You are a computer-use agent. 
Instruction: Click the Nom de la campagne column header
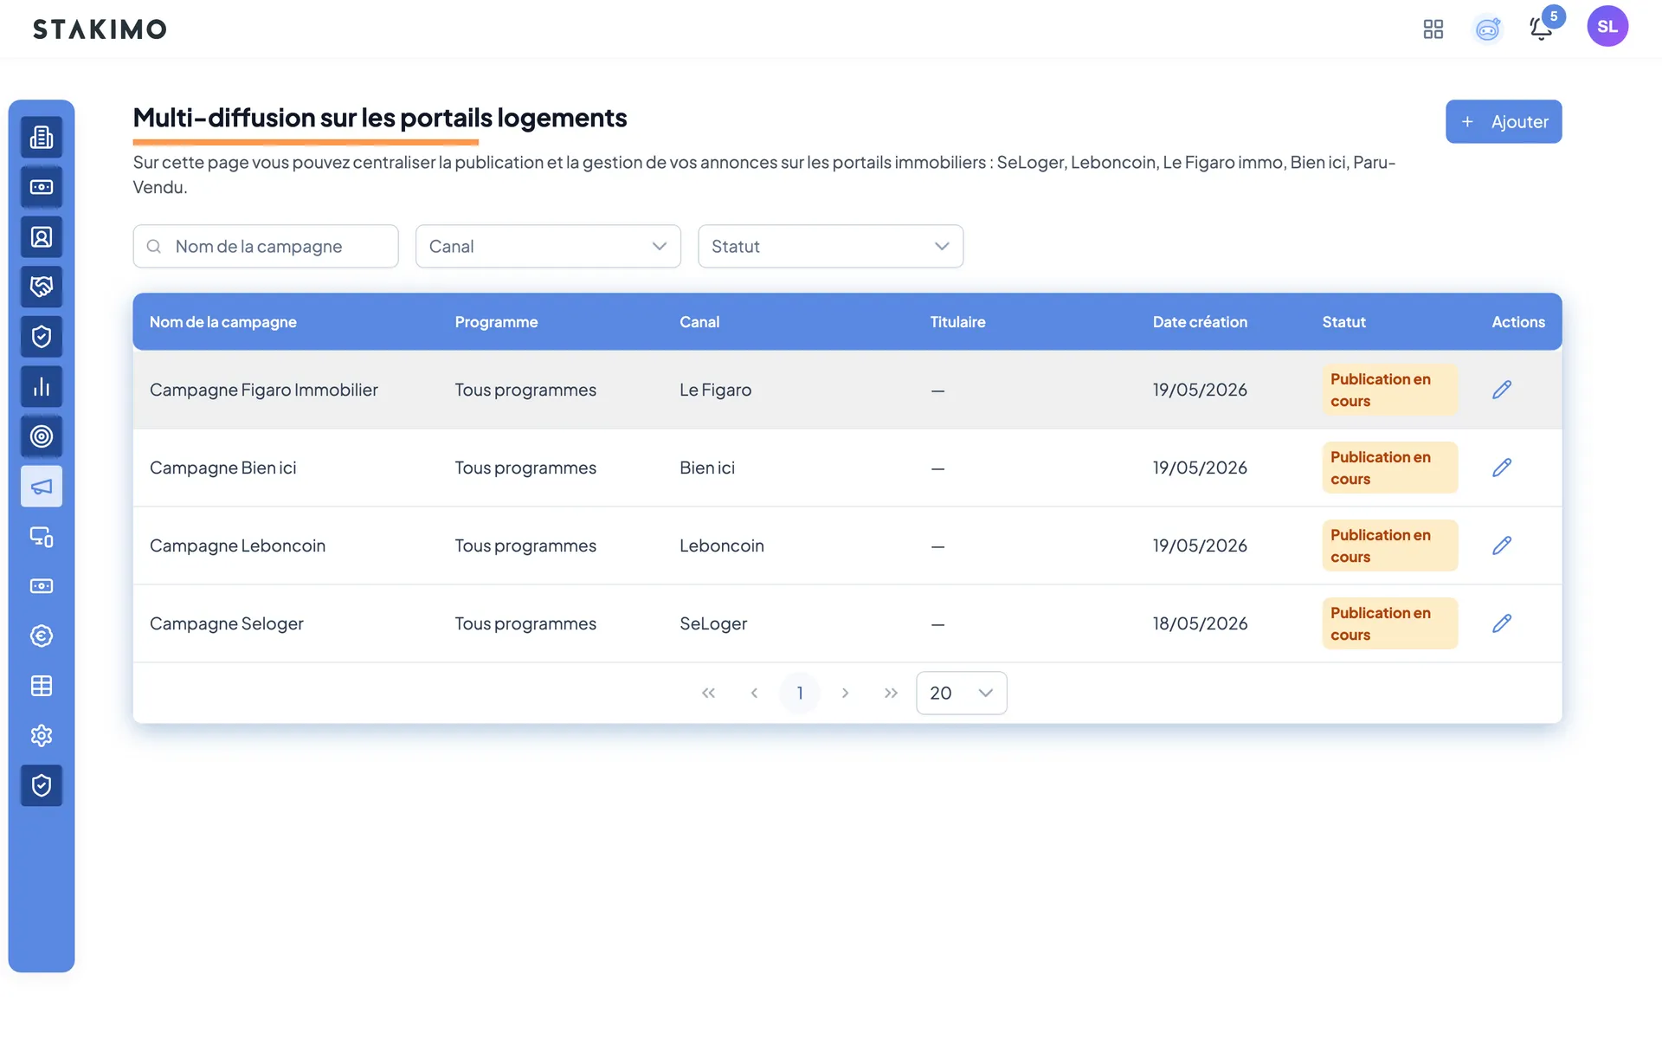(x=222, y=322)
